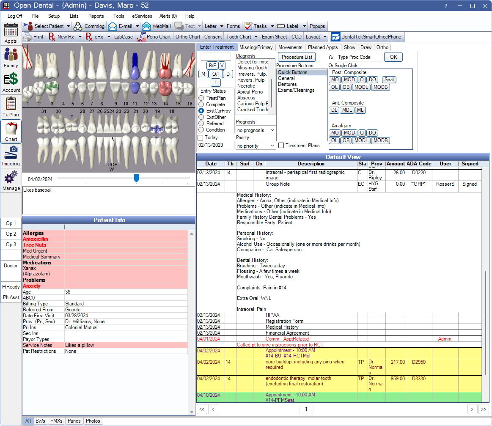Open DentalTekSmartOfficePhone from the toolbar
The width and height of the screenshot is (492, 426).
(x=366, y=37)
